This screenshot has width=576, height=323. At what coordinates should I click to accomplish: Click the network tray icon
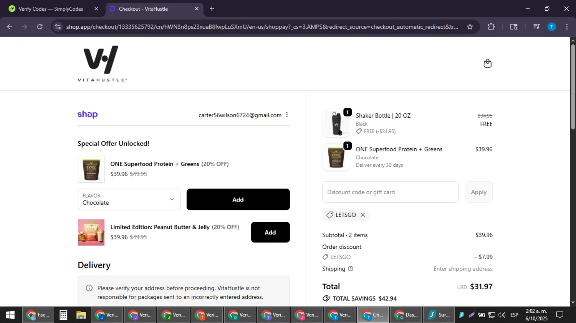tap(492, 315)
